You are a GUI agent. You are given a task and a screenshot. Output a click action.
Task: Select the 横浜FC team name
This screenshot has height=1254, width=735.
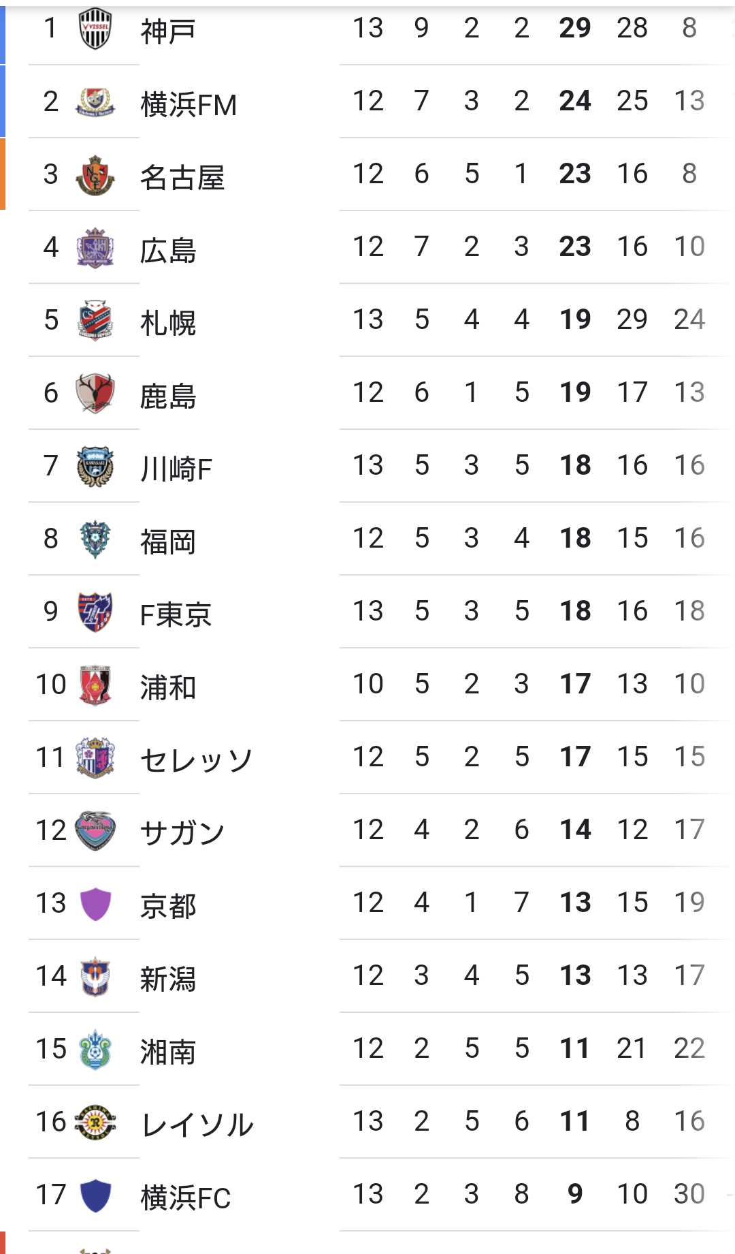coord(185,1198)
